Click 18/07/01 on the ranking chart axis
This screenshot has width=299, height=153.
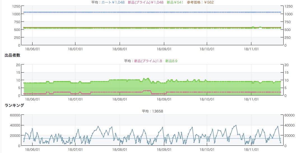click(x=75, y=149)
